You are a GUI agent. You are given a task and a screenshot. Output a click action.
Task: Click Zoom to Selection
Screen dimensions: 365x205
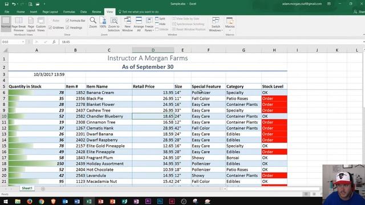click(x=113, y=24)
